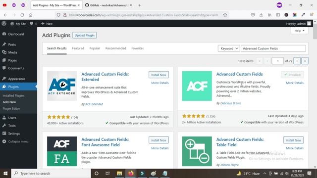Viewport: 317px width, 178px height.
Task: Collapse the admin sidebar menu
Action: (x=18, y=141)
